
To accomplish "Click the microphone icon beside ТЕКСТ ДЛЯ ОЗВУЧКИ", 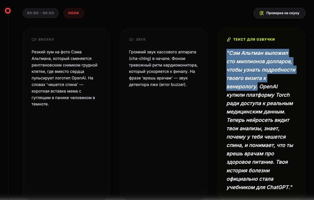I will pos(228,39).
